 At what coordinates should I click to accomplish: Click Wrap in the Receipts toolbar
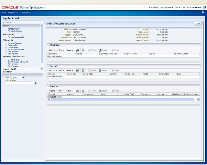(x=115, y=71)
